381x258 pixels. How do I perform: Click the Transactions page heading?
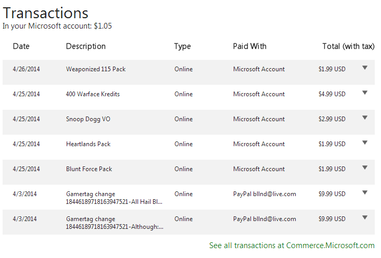46,13
